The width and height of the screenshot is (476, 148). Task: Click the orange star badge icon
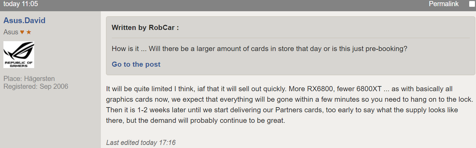point(29,32)
